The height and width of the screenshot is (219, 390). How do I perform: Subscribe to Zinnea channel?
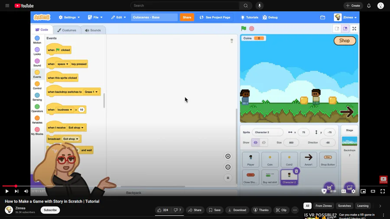click(50, 210)
